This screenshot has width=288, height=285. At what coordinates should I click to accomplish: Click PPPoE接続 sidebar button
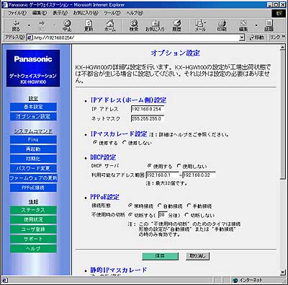[33, 188]
